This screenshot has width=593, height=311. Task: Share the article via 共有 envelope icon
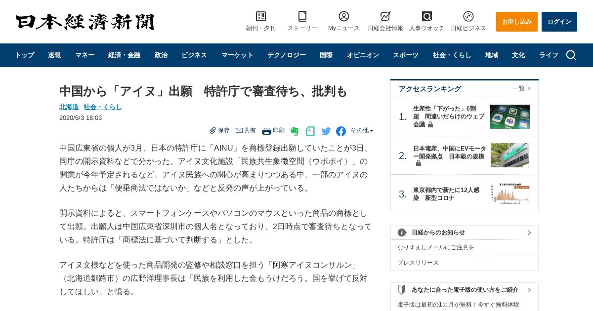pos(246,130)
